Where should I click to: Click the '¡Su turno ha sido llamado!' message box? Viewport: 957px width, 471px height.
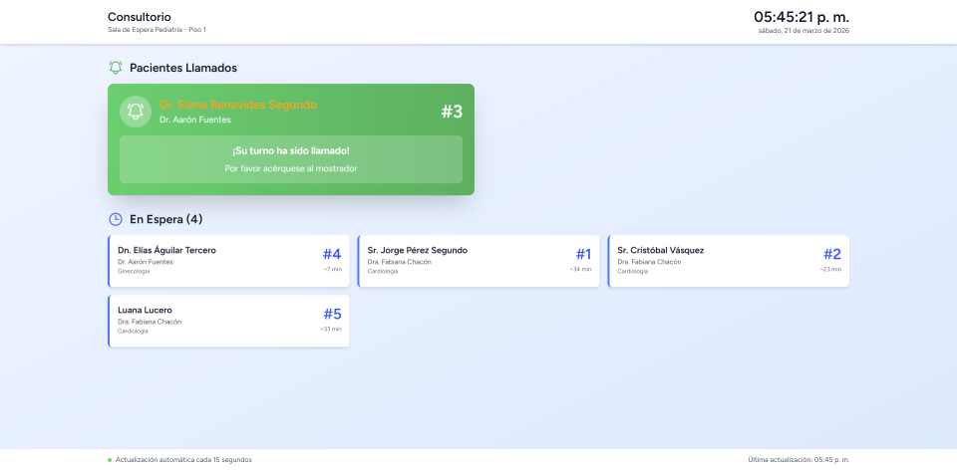(290, 159)
